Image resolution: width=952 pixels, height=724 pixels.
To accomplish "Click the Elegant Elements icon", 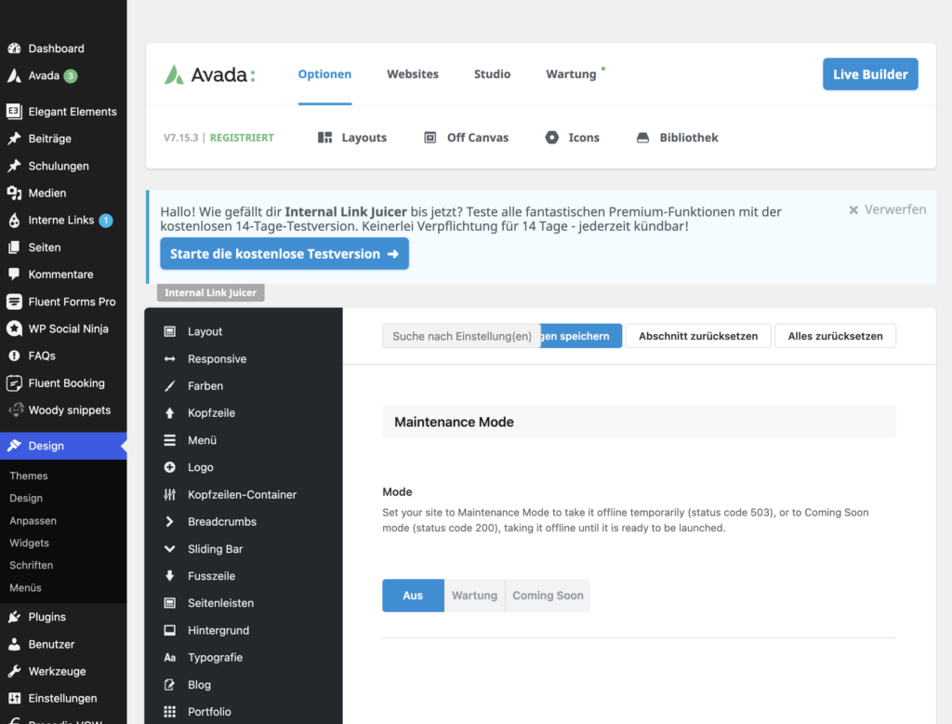I will tap(15, 112).
